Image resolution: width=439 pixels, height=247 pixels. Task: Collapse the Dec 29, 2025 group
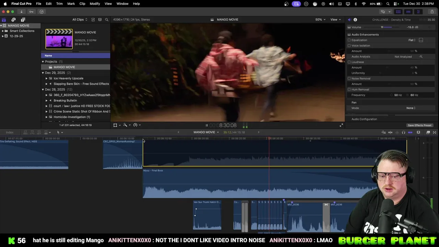[43, 73]
